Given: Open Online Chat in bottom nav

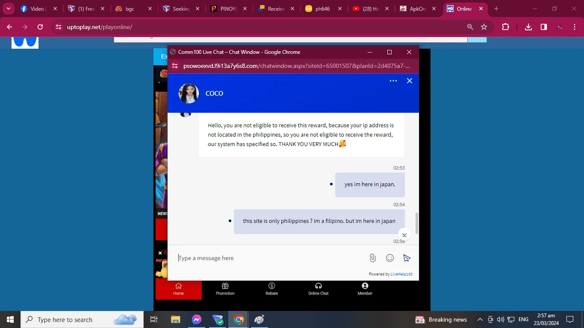Looking at the screenshot, I should point(318,289).
